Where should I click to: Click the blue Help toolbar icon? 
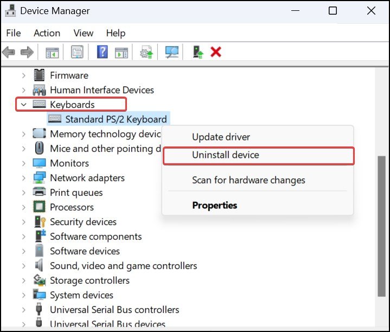[102, 52]
